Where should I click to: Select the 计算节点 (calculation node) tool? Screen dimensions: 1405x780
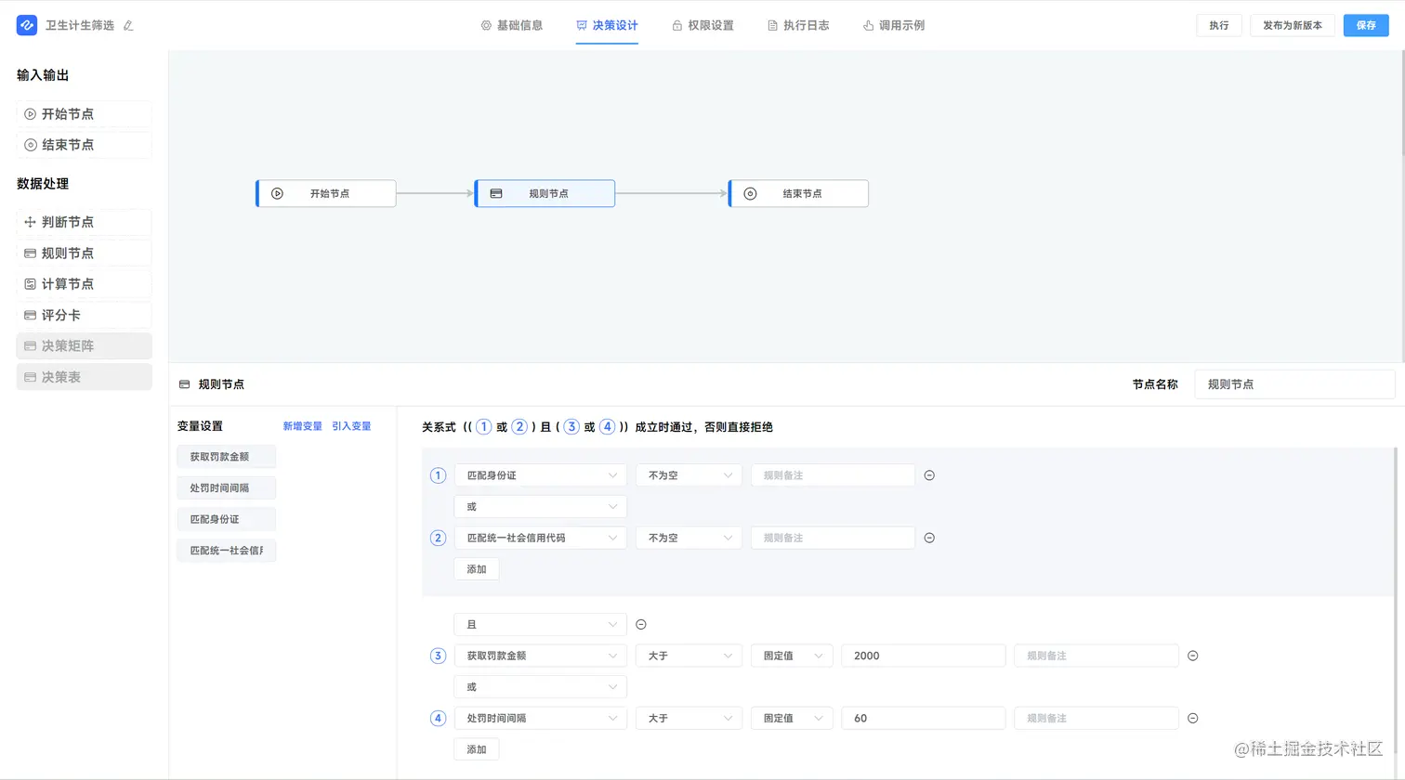coord(84,283)
